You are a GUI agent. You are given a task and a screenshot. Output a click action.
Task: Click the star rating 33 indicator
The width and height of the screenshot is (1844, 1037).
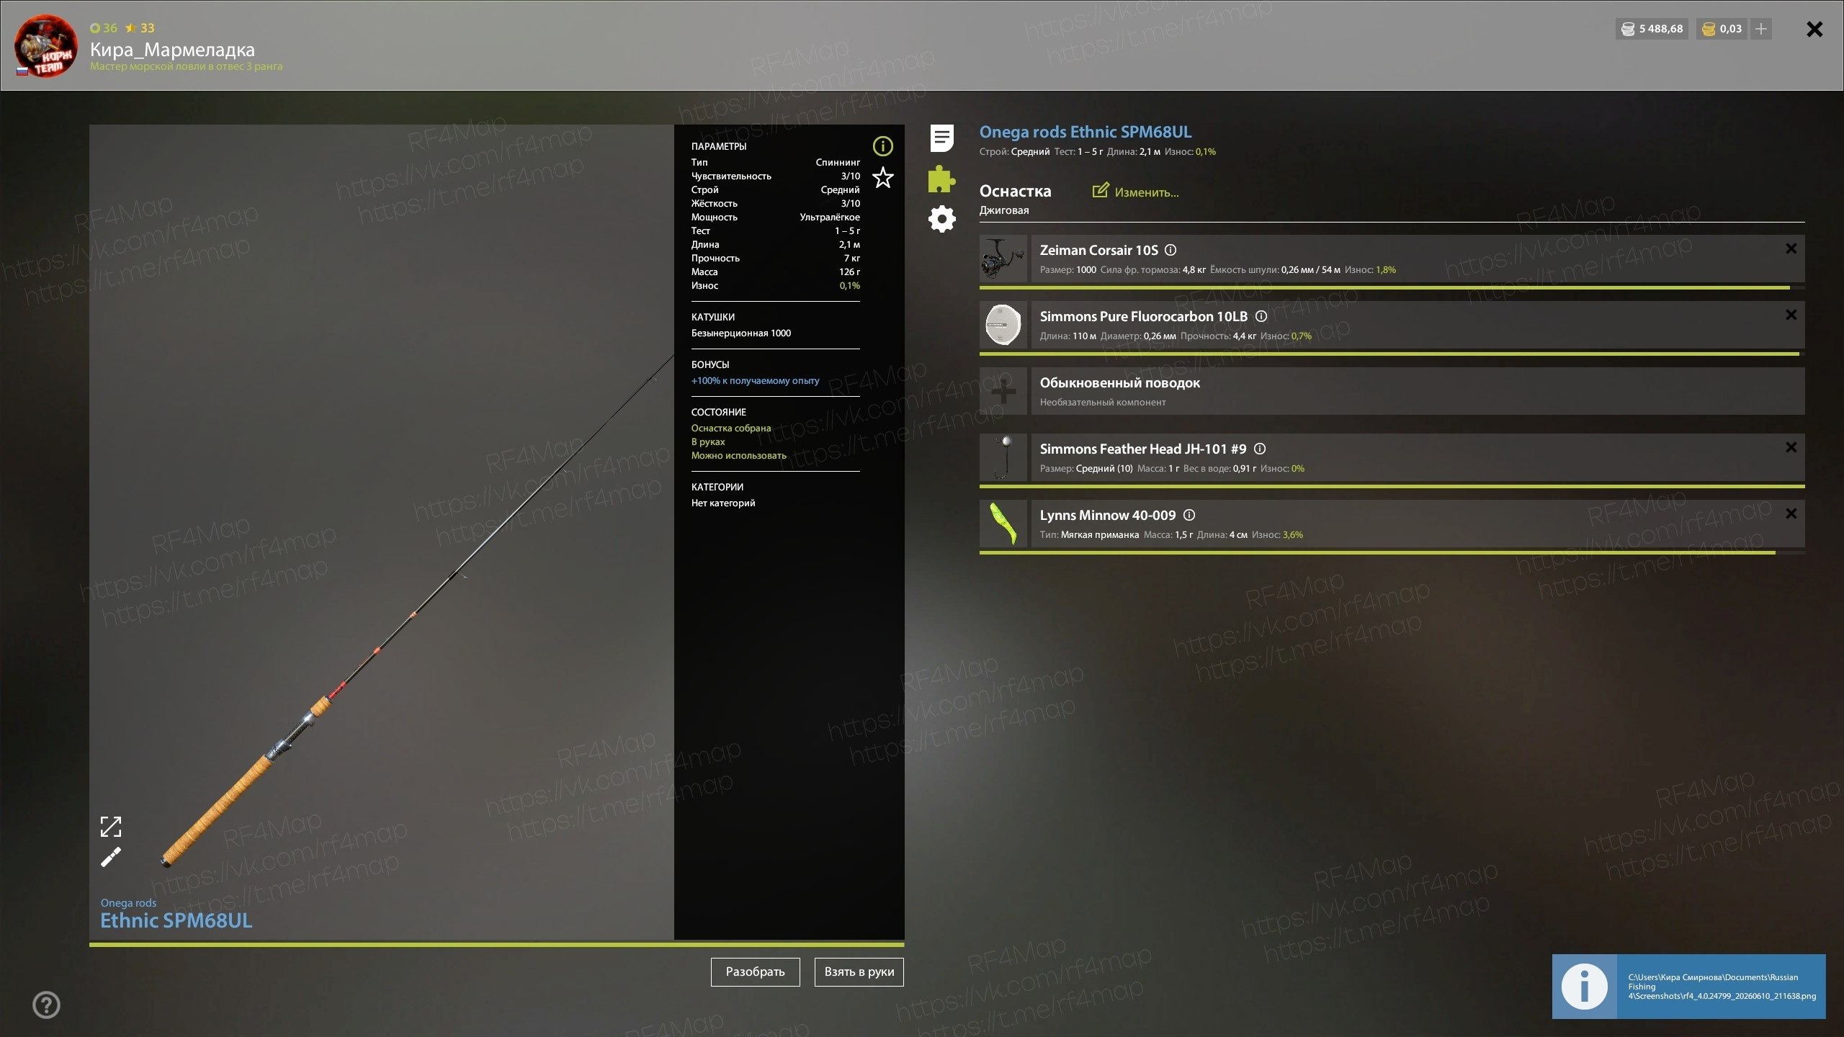click(140, 28)
